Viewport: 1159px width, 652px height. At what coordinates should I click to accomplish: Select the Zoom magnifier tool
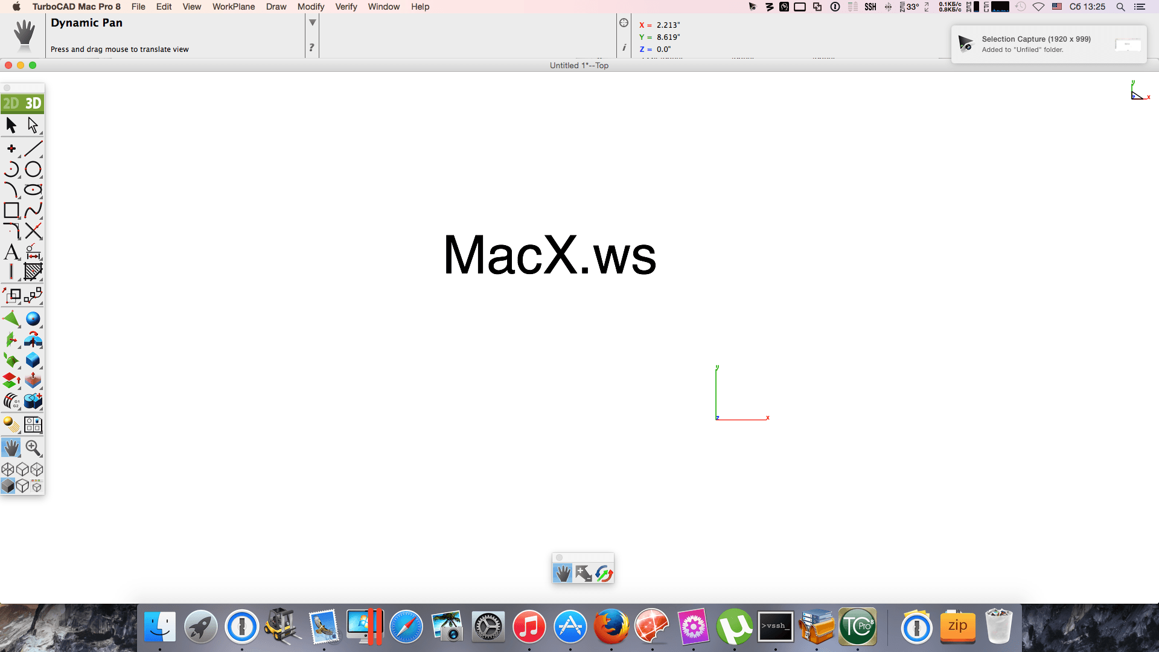pos(33,448)
